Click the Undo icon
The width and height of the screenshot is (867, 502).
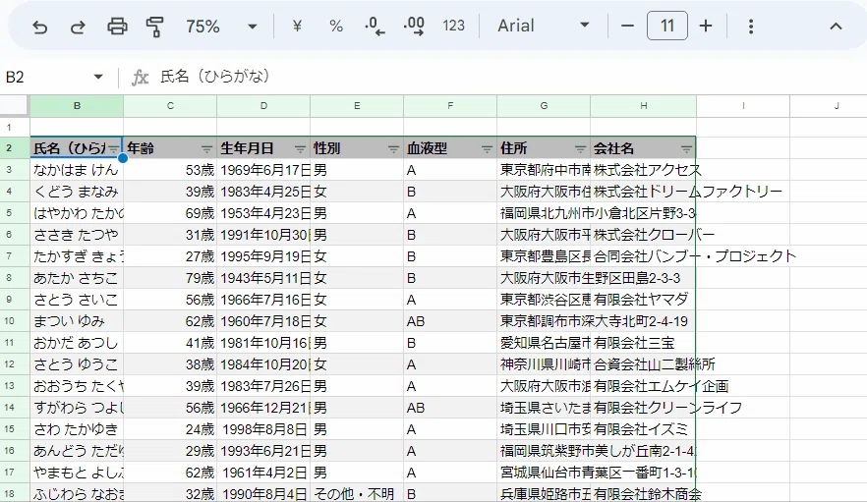tap(39, 27)
